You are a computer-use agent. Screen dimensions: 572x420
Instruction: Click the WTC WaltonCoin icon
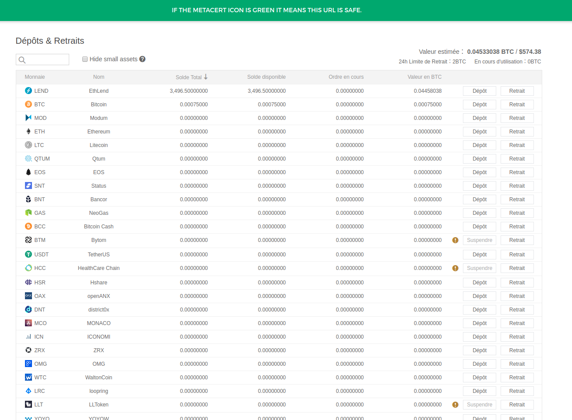(28, 377)
